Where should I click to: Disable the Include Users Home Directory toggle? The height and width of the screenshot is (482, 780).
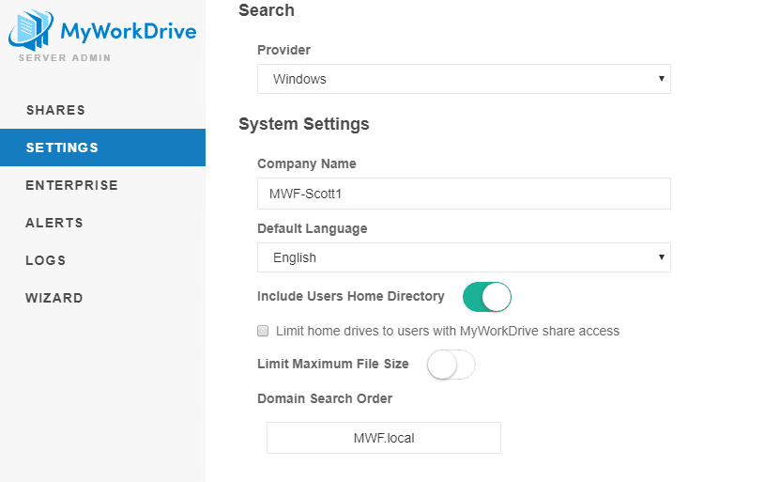[x=487, y=297]
